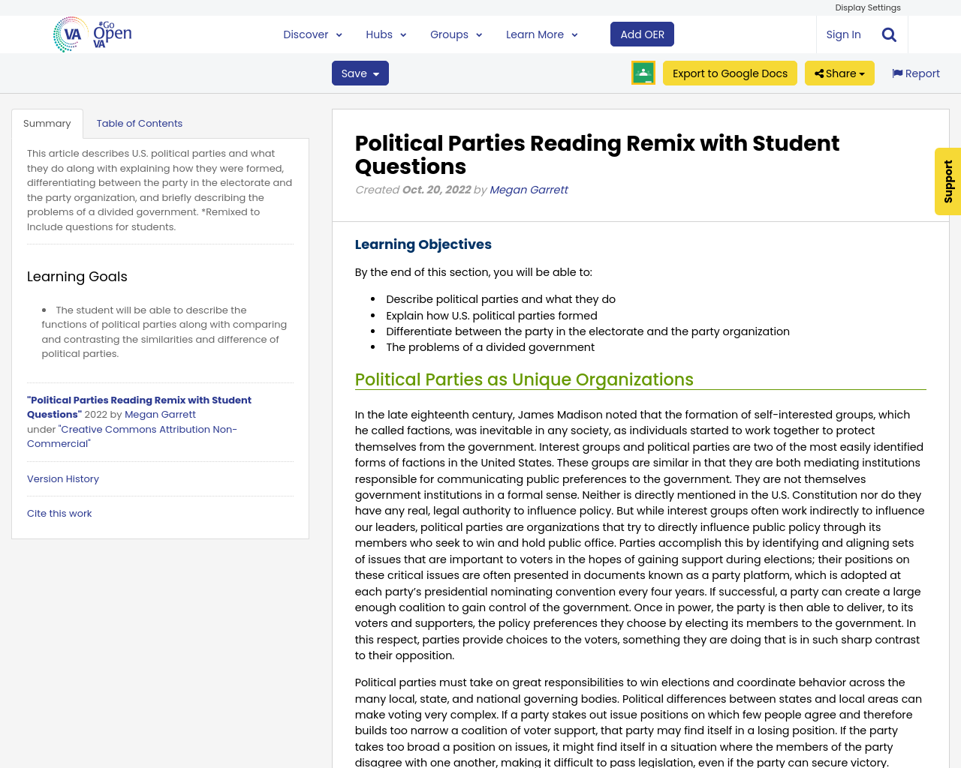Open the Groups menu
Image resolution: width=961 pixels, height=768 pixels.
click(x=455, y=33)
